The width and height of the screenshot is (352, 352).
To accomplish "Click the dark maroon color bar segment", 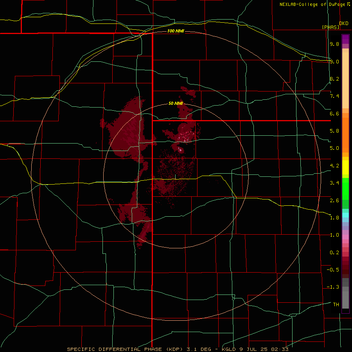I will point(345,267).
